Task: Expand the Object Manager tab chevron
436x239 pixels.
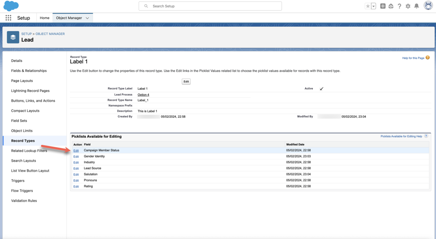Action: coord(87,18)
